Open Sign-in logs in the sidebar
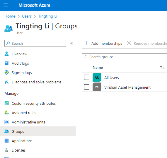The width and height of the screenshot is (167, 158). 22,73
